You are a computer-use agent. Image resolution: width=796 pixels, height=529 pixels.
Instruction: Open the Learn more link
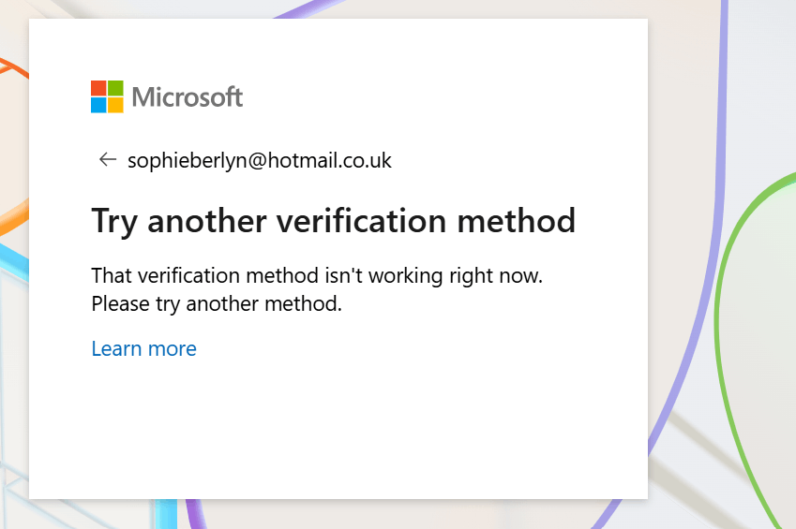143,349
